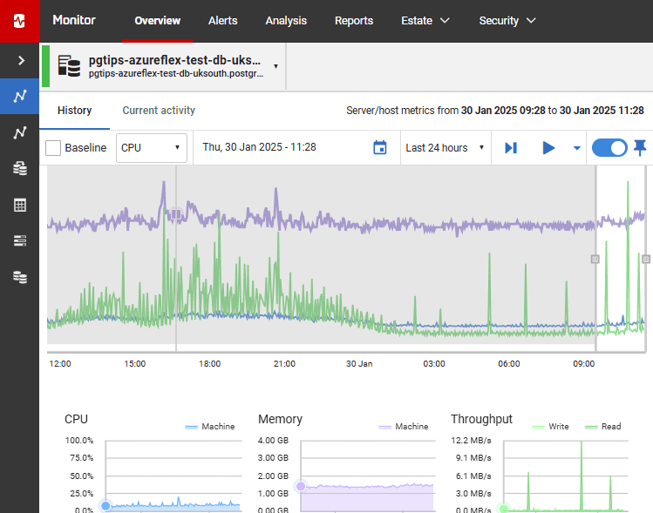This screenshot has height=513, width=653.
Task: Click the server rows icon in sidebar
Action: (20, 240)
